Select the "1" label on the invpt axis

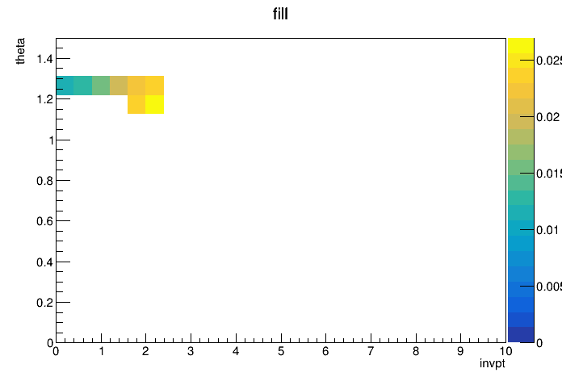point(102,351)
